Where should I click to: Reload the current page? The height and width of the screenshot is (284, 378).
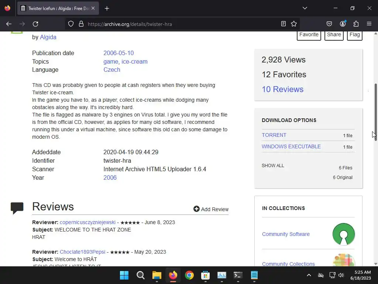[x=35, y=24]
